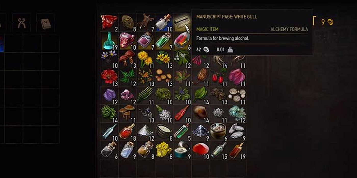357x178 pixels.
Task: Select the raw meat item with quantity 2
Action: 109,22
